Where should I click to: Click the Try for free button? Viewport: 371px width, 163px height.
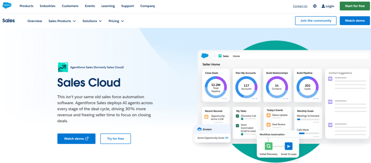pyautogui.click(x=116, y=139)
